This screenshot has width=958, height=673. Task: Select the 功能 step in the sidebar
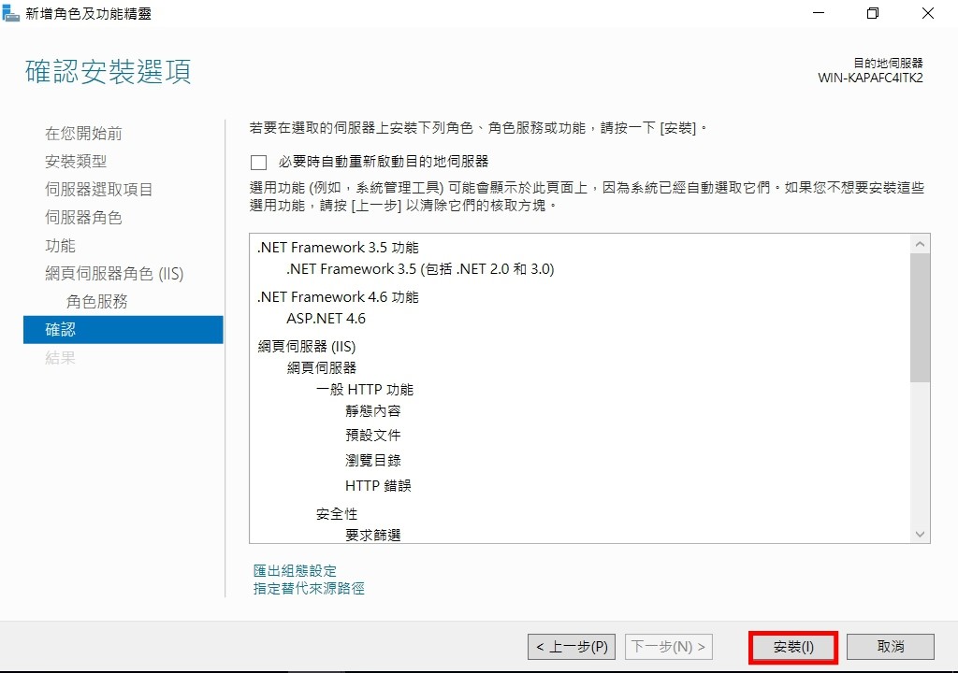click(61, 246)
